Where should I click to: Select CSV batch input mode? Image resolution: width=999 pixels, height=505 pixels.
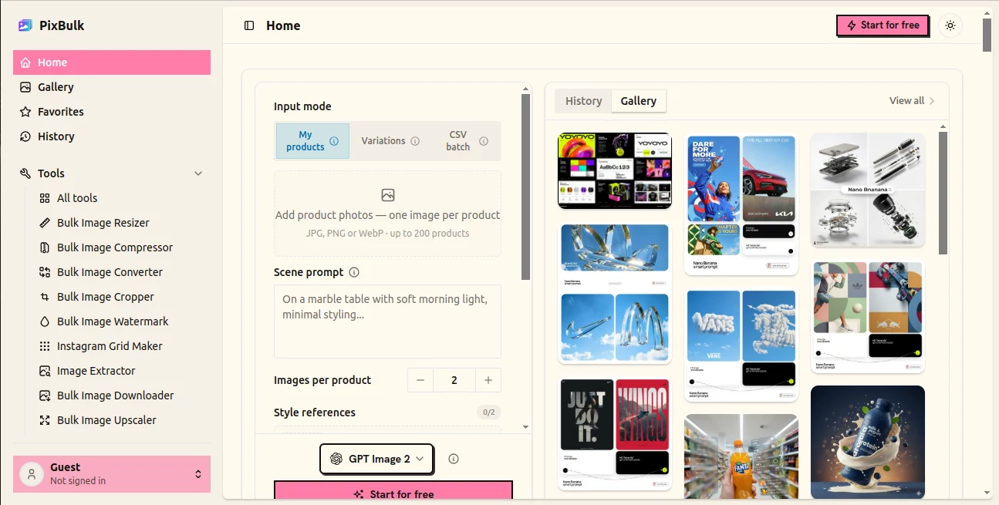point(466,141)
